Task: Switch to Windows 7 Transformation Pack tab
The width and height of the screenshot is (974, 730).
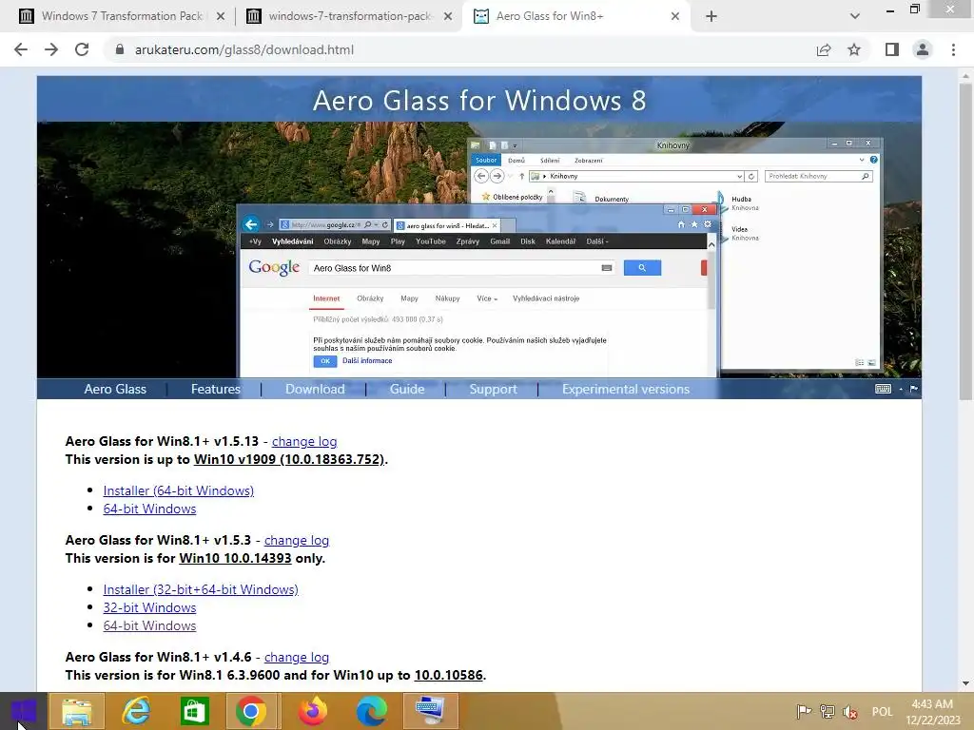Action: tap(121, 16)
